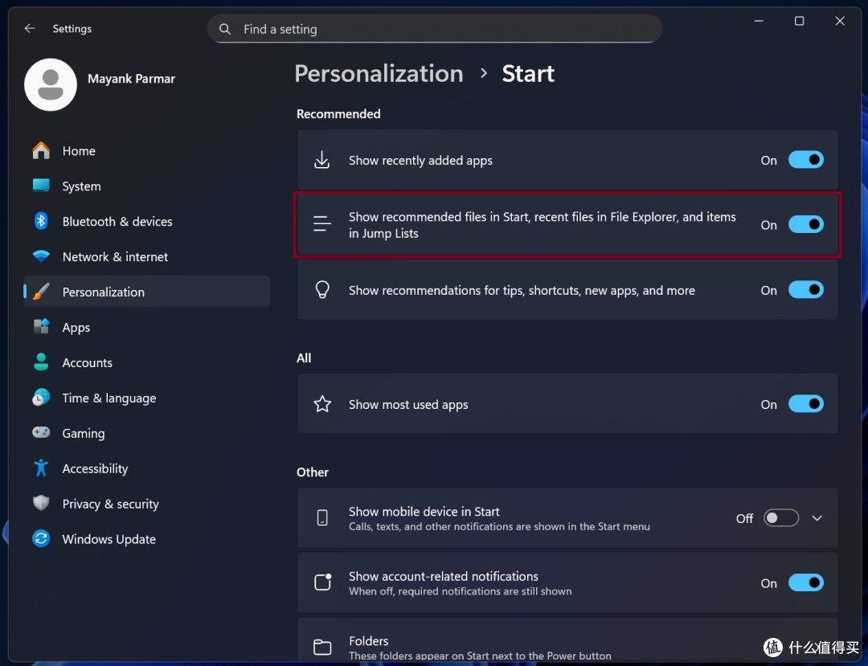
Task: Click the Network wifi icon
Action: click(x=41, y=256)
